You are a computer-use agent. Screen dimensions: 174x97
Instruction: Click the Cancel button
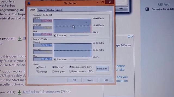(90, 80)
